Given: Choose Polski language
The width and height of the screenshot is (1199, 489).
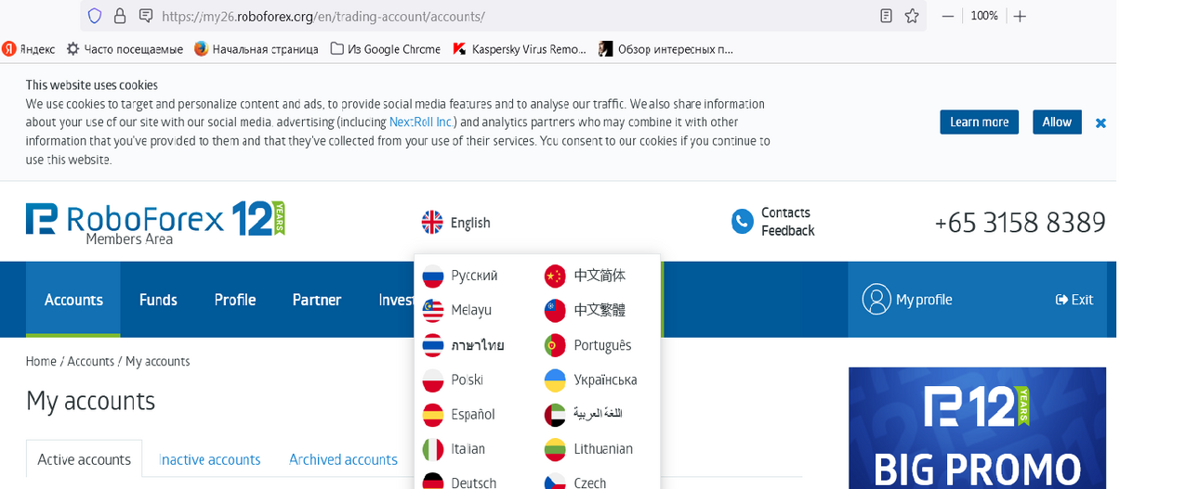Looking at the screenshot, I should click(467, 380).
